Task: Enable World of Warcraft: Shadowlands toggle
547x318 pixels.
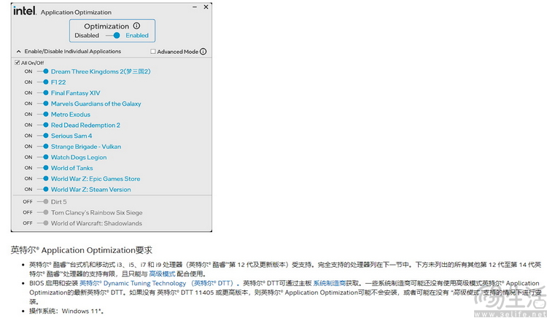Action: (43, 223)
